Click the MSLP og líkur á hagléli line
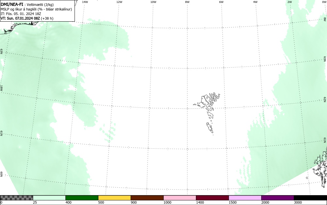Image resolution: width=327 pixels, height=205 pixels. tap(36, 9)
